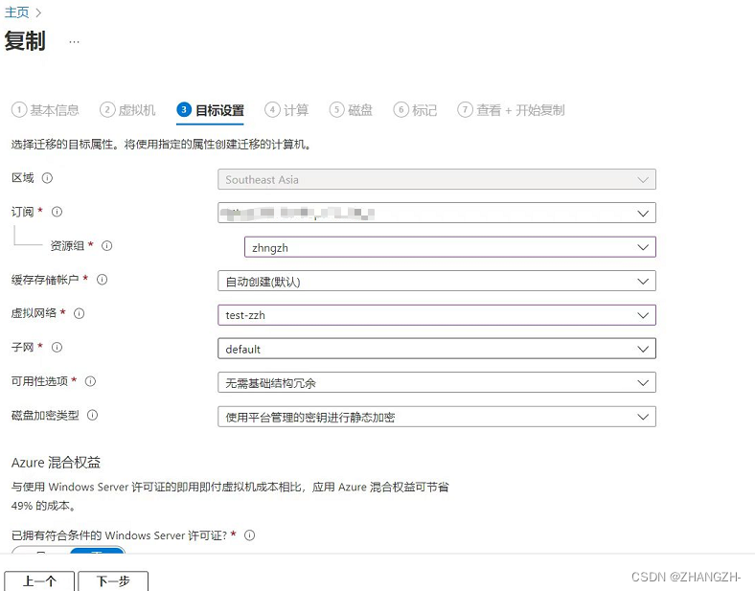Show info tooltip for 资源组

(x=107, y=246)
